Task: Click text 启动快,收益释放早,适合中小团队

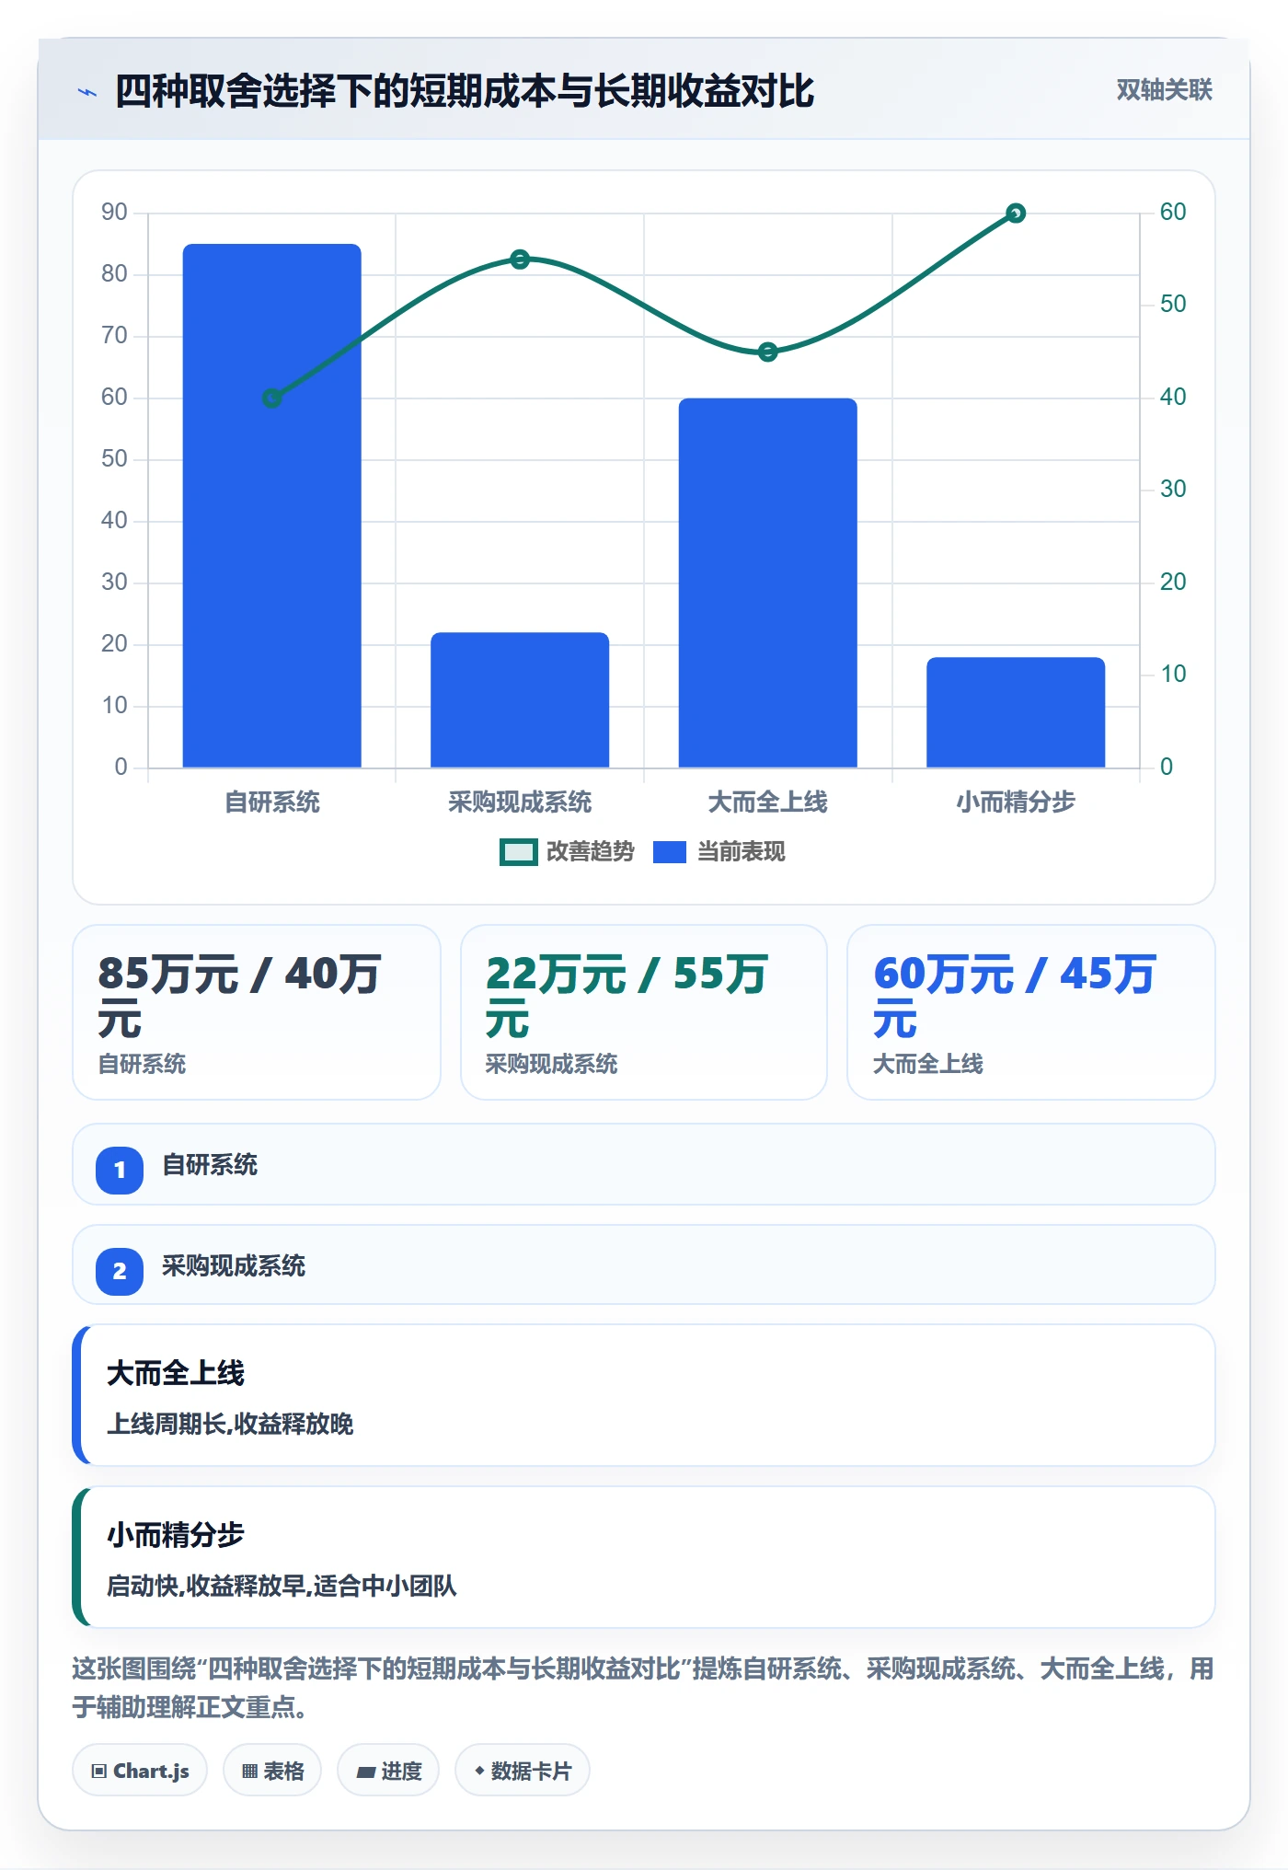Action: [x=282, y=1587]
